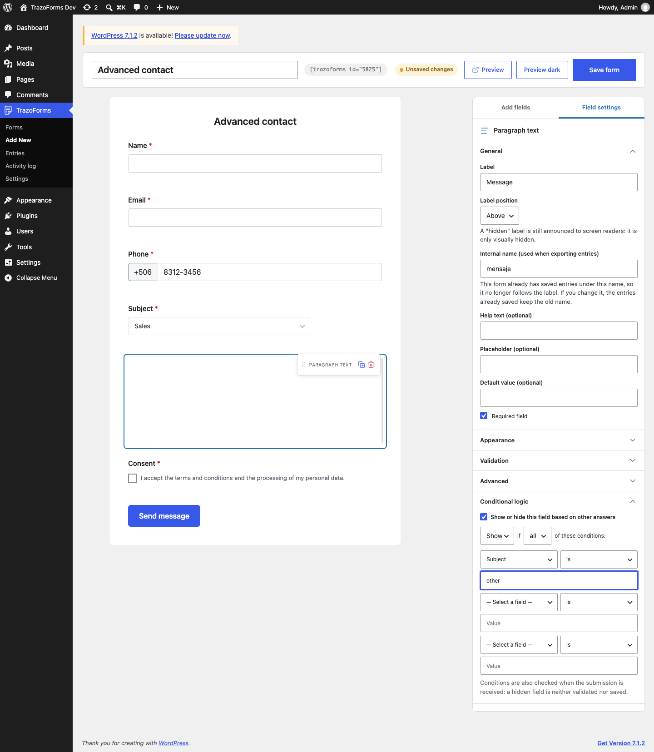This screenshot has height=752, width=654.
Task: Collapse the Conditional logic section
Action: tap(559, 501)
